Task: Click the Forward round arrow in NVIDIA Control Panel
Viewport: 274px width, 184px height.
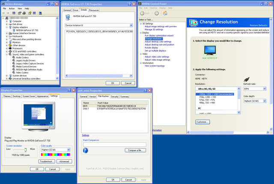Action: (x=157, y=13)
